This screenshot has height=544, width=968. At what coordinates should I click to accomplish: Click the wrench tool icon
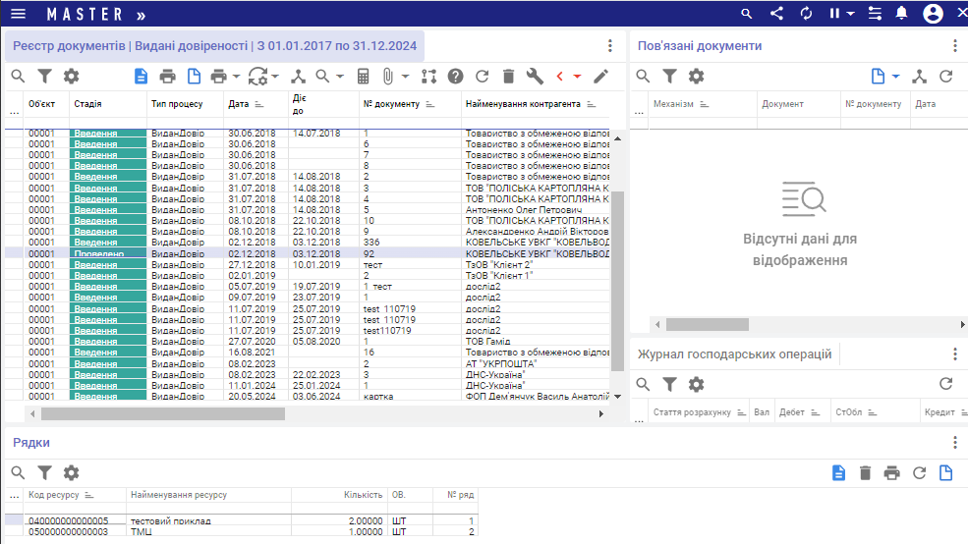pyautogui.click(x=535, y=76)
